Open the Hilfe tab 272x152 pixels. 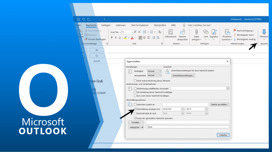click(x=173, y=25)
